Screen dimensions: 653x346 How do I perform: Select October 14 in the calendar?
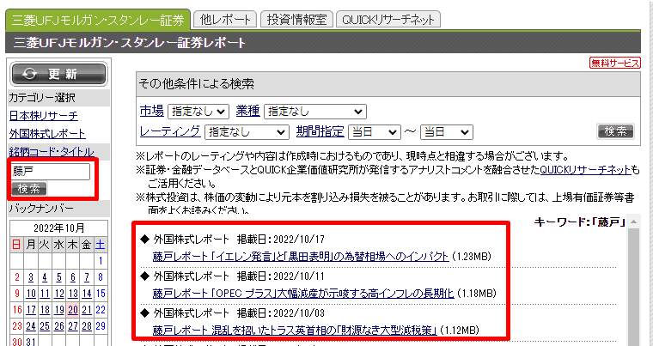87,294
